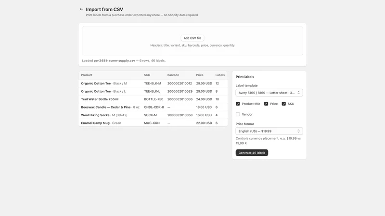This screenshot has width=385, height=216.
Task: Enable the Vendor checkbox
Action: 238,114
